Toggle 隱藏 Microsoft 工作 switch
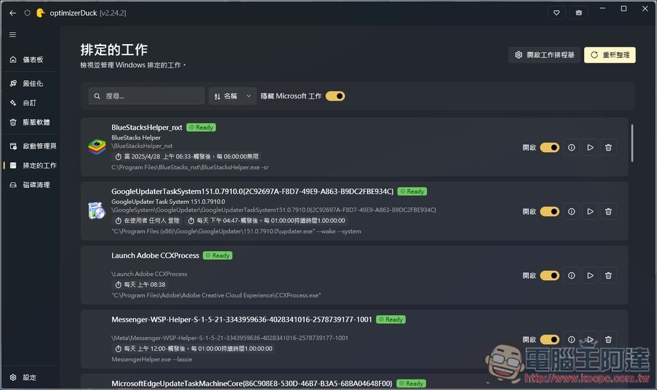The width and height of the screenshot is (657, 390). (335, 96)
